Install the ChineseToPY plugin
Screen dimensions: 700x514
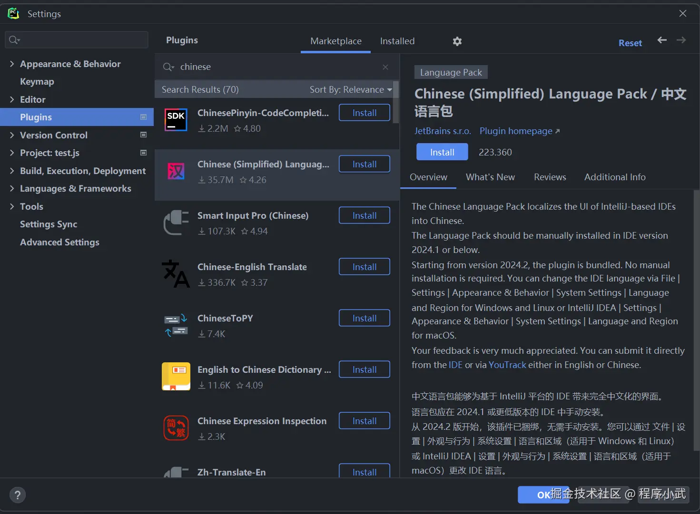point(365,318)
